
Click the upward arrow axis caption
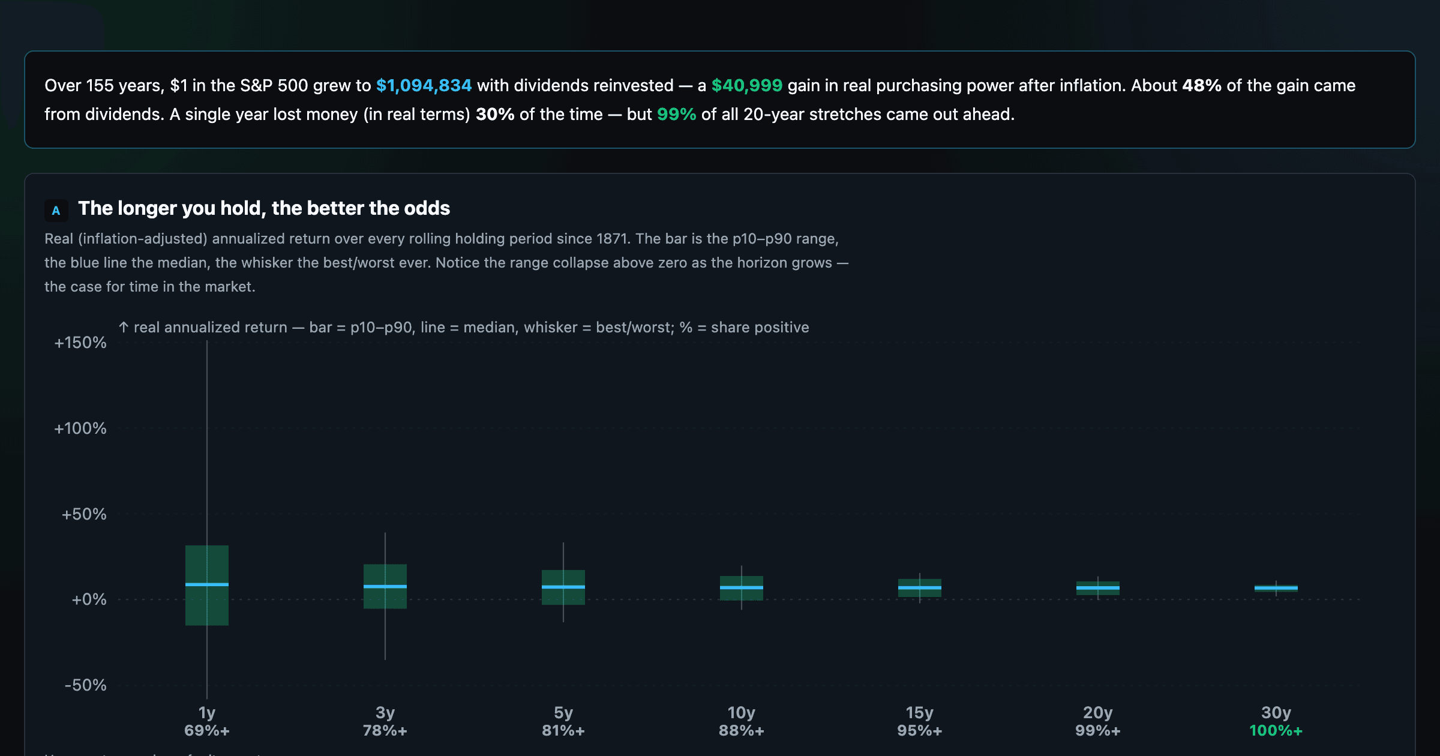click(x=464, y=327)
